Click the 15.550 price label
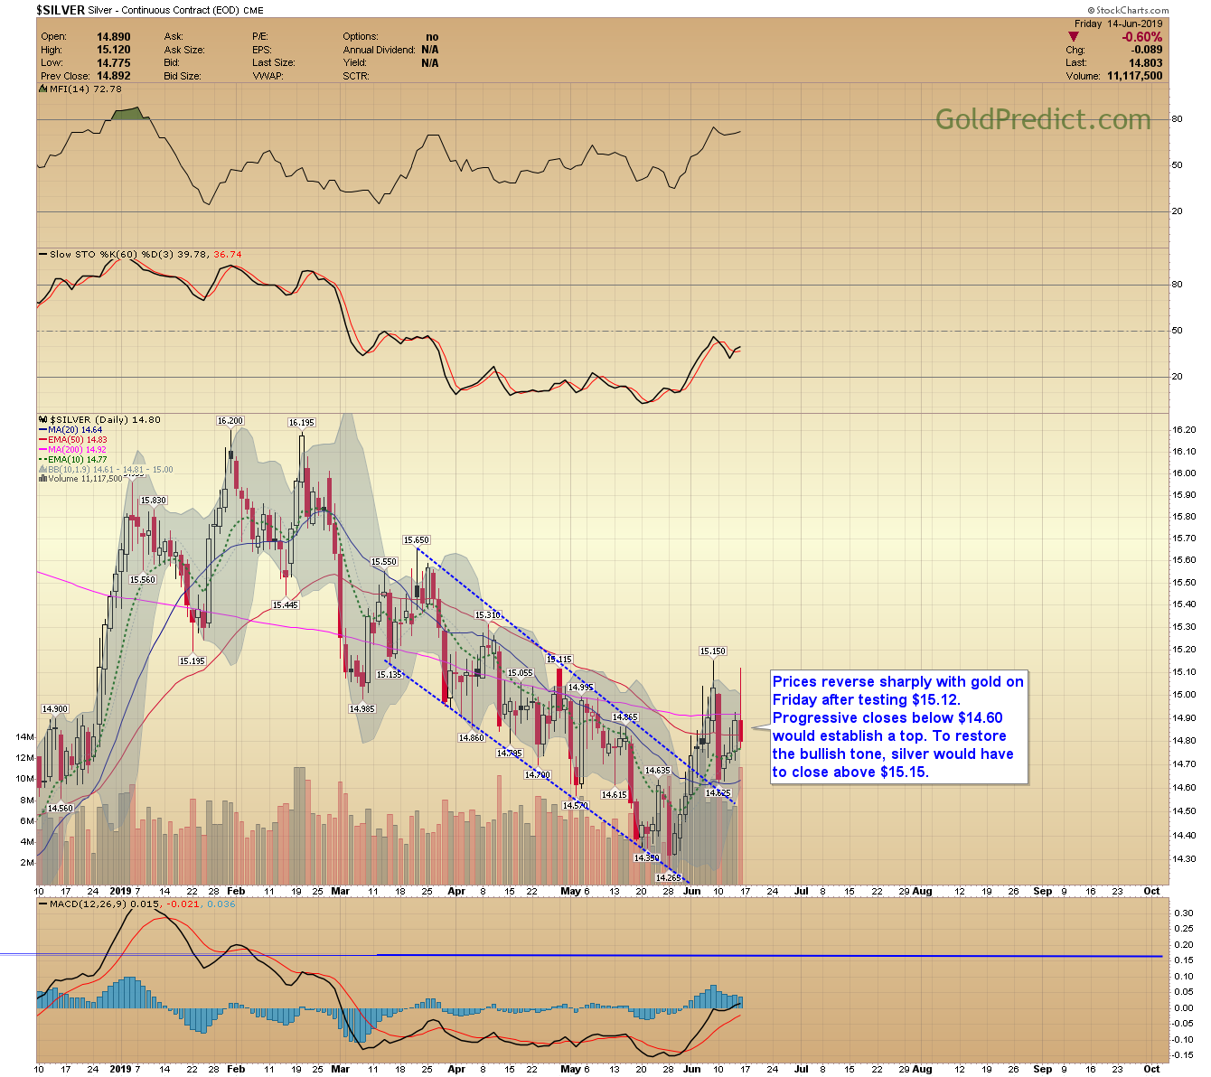Image resolution: width=1211 pixels, height=1077 pixels. coord(383,562)
